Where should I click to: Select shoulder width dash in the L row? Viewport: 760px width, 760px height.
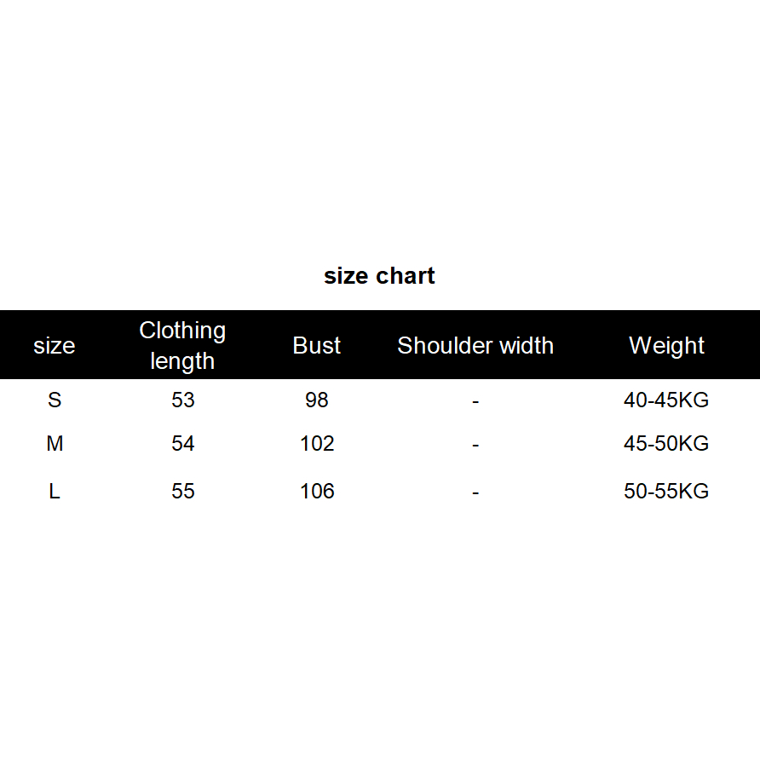475,492
